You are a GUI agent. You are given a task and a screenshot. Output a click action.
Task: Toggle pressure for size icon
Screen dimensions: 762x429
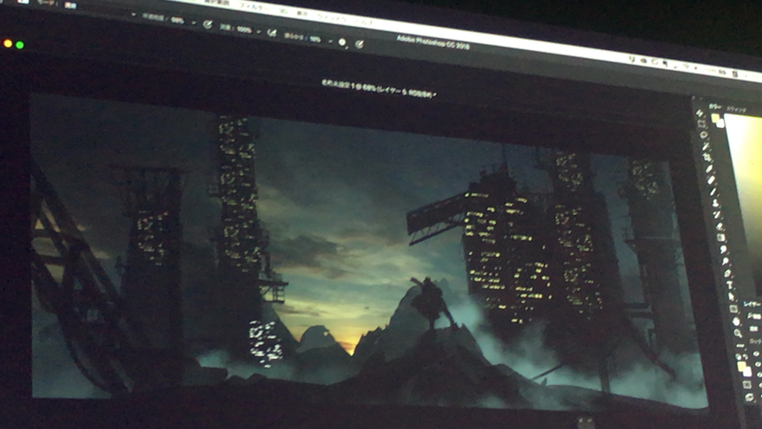[359, 45]
